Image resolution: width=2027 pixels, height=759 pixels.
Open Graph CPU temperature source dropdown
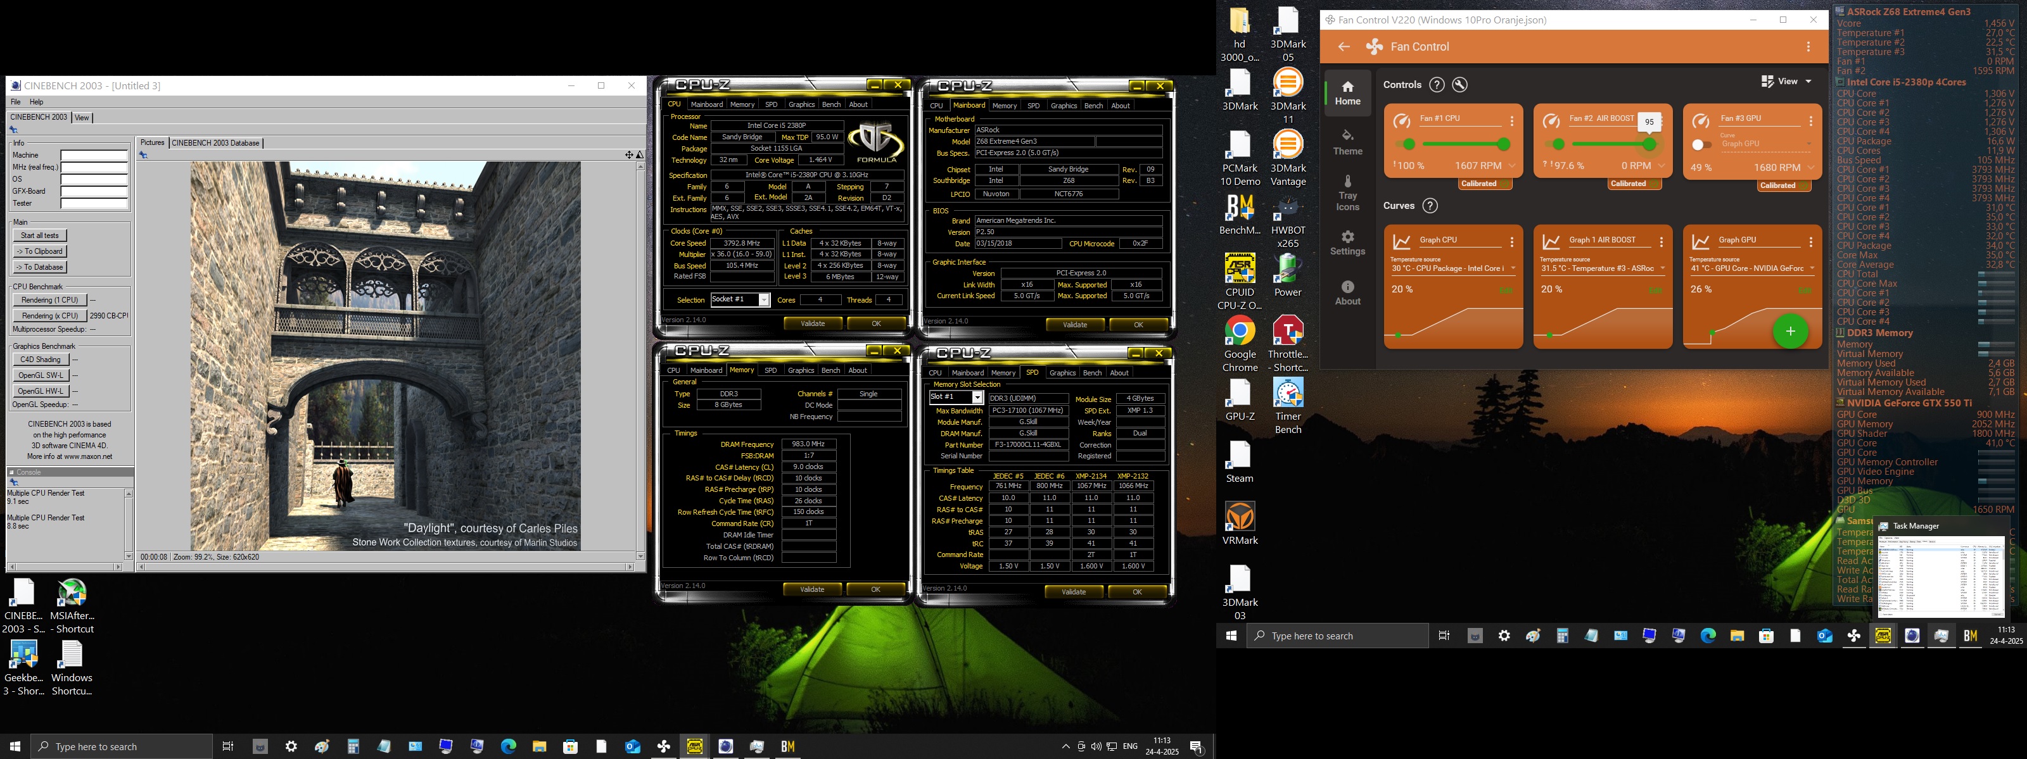pos(1453,268)
